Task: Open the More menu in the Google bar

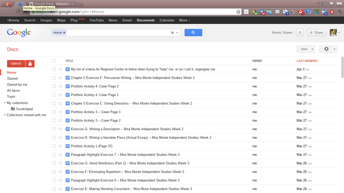Action: click(184, 20)
